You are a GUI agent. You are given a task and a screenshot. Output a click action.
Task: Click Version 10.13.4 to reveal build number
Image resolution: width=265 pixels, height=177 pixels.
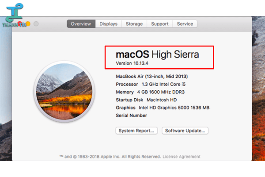(132, 64)
